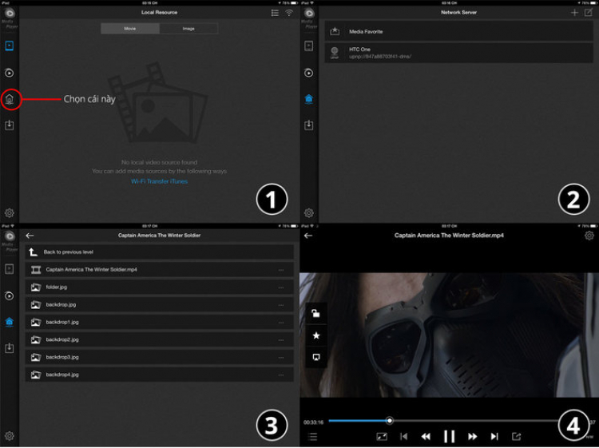Open more options for backdrop1.jpg row
599x448 pixels.
(281, 323)
